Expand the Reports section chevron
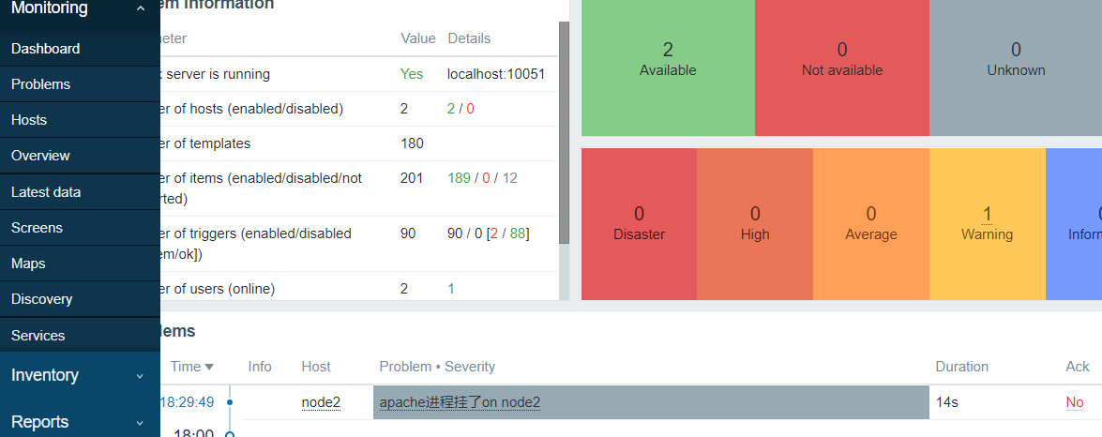Viewport: 1102px width, 437px height. (x=140, y=423)
